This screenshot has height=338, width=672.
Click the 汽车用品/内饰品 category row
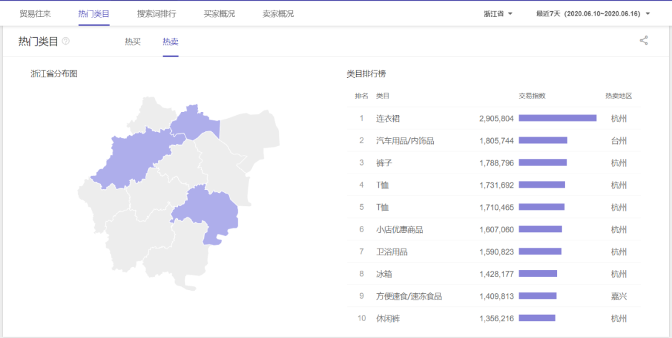point(405,141)
